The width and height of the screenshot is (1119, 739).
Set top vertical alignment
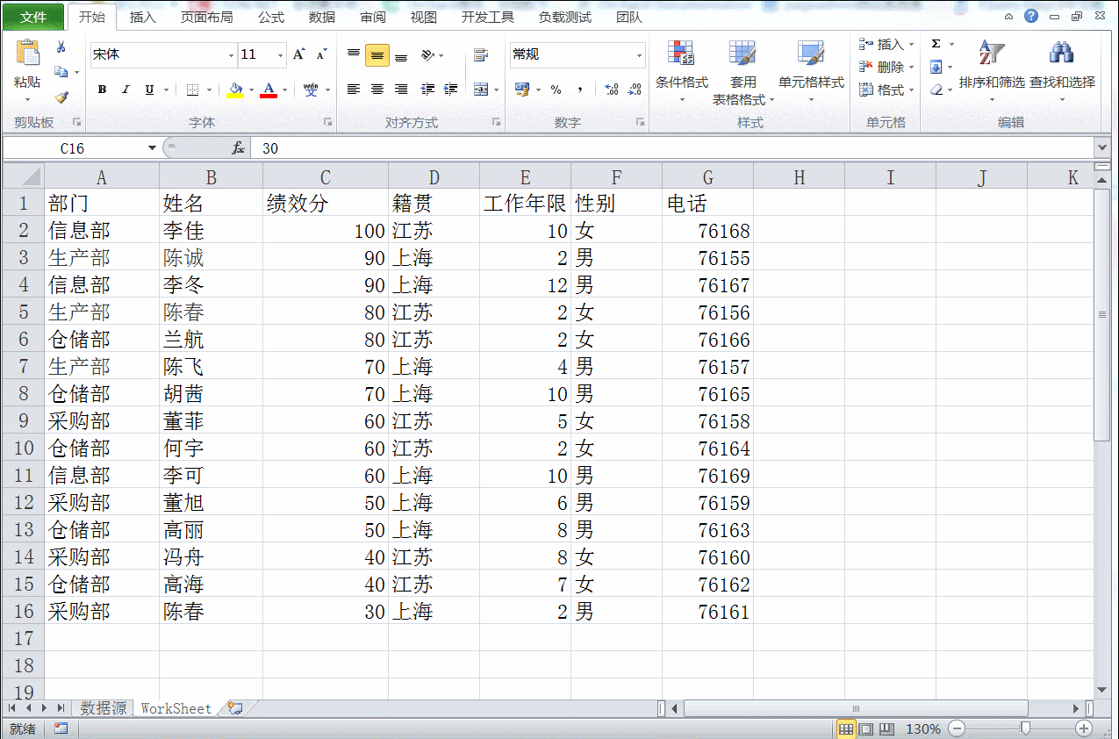pyautogui.click(x=354, y=54)
